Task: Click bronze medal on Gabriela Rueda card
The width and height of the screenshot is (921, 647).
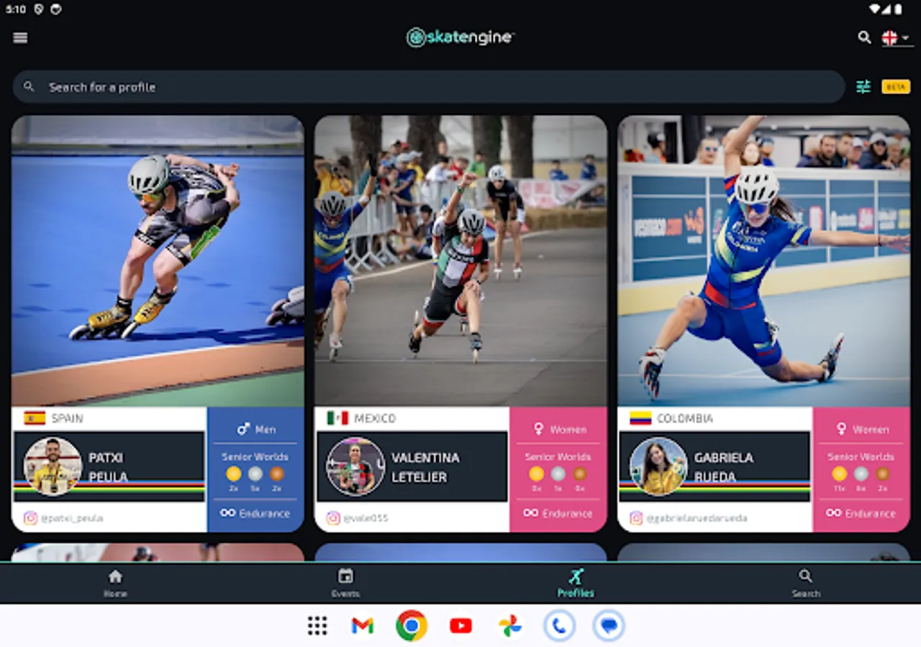Action: point(883,474)
